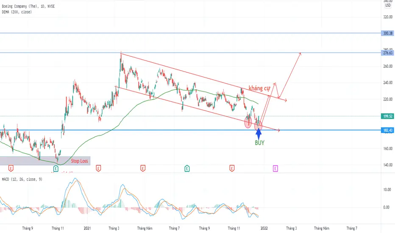Click the purple upcoming earnings E marker
Image resolution: width=395 pixels, height=233 pixels.
click(x=275, y=168)
